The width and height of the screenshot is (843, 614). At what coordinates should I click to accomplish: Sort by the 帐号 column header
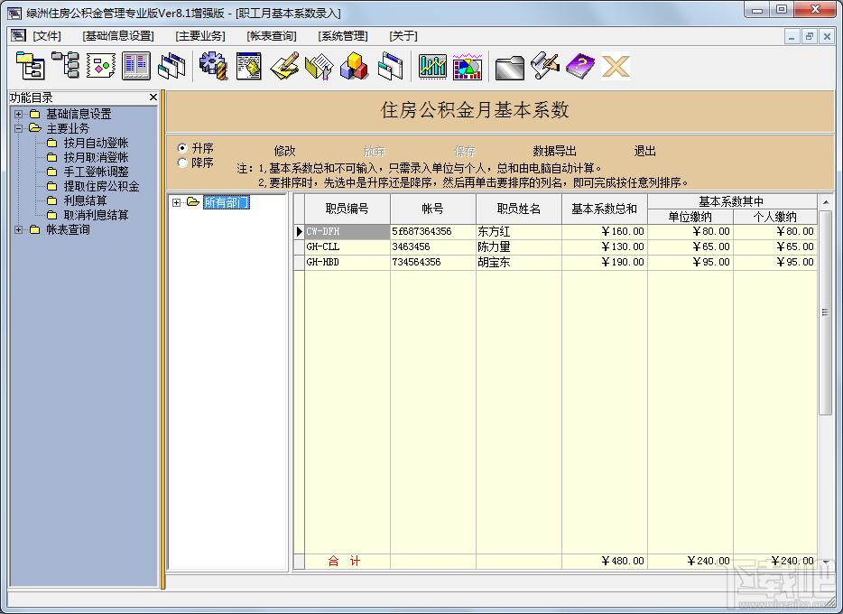pyautogui.click(x=433, y=209)
